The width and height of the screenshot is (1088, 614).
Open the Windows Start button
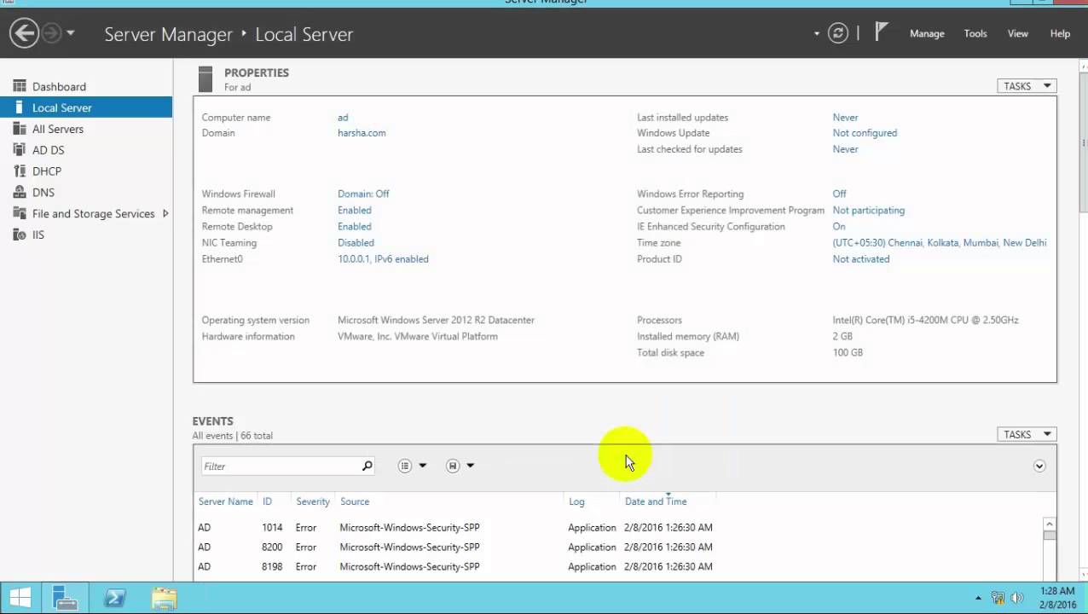tap(20, 598)
